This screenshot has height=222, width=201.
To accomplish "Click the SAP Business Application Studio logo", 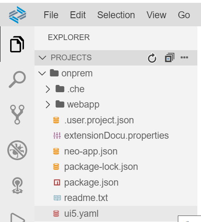I will point(17,15).
